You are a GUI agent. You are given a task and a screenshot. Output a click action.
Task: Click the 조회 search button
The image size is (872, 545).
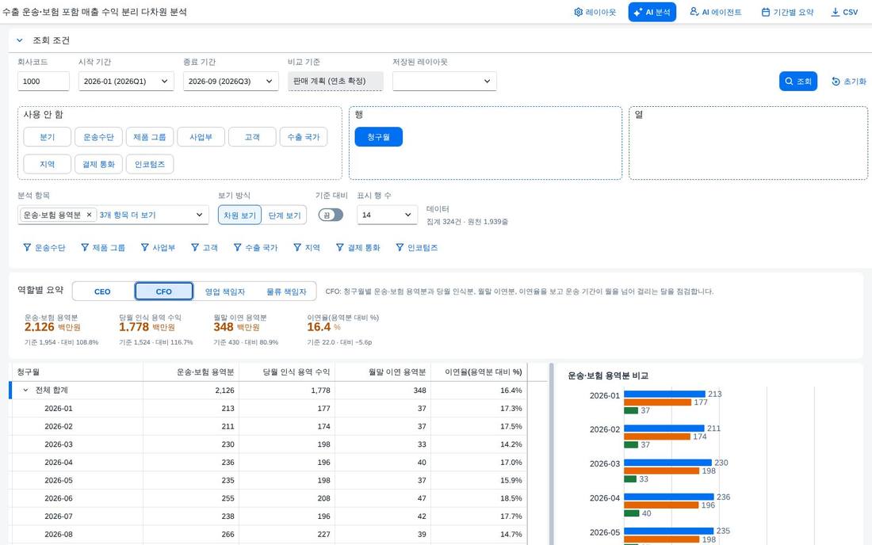tap(798, 81)
